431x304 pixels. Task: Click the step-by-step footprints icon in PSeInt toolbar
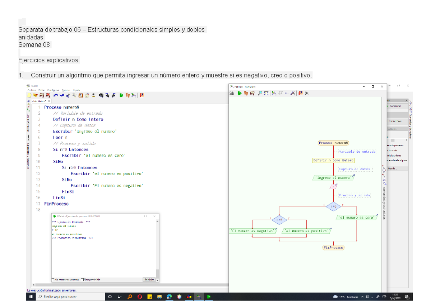pos(128,95)
